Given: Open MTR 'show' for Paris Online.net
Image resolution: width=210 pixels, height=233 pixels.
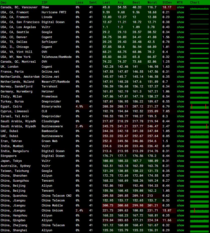Looking at the screenshot, I should click(180, 72).
